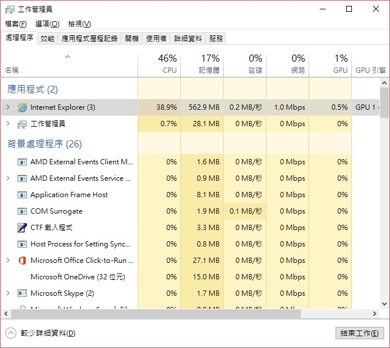The width and height of the screenshot is (390, 348).
Task: Click the CTF 載入程式 pen icon
Action: [22, 228]
